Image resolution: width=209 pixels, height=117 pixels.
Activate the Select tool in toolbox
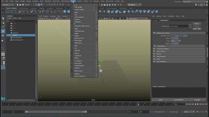click(x=3, y=18)
